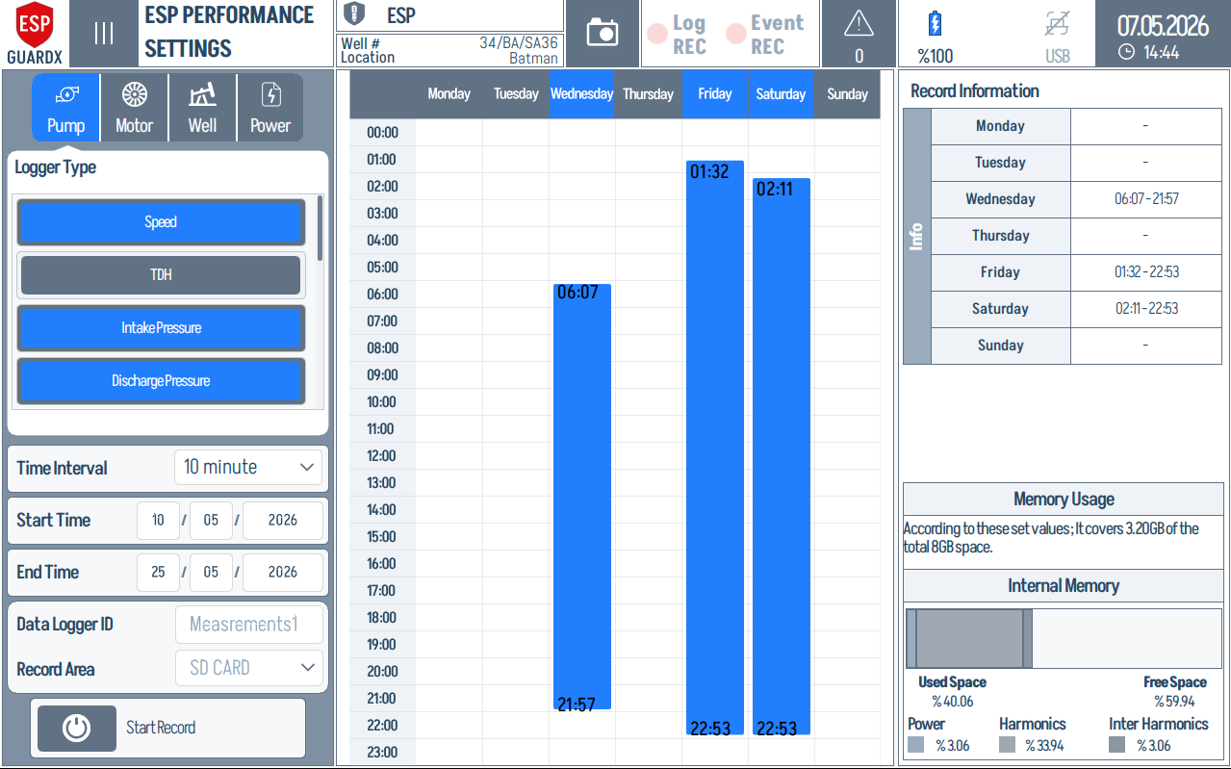Click the End Time year field
This screenshot has height=769, width=1231.
283,572
